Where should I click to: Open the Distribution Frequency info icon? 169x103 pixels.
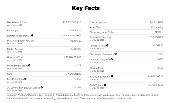tap(115, 54)
